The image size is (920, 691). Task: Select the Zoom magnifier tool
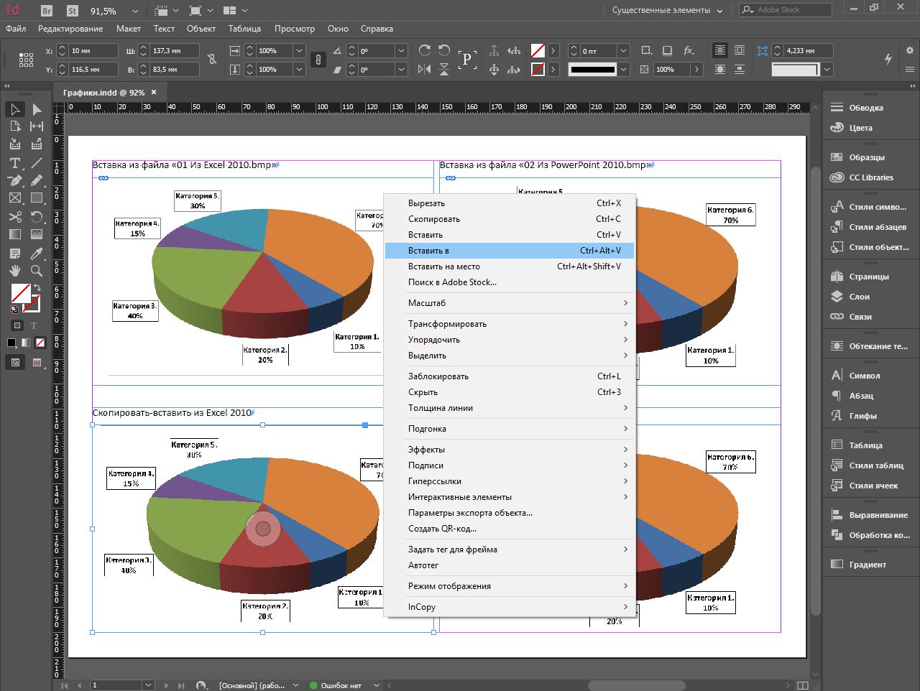click(37, 271)
